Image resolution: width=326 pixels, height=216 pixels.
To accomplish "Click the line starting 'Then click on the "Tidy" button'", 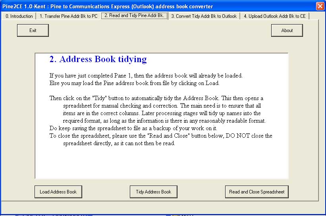I will 156,98.
